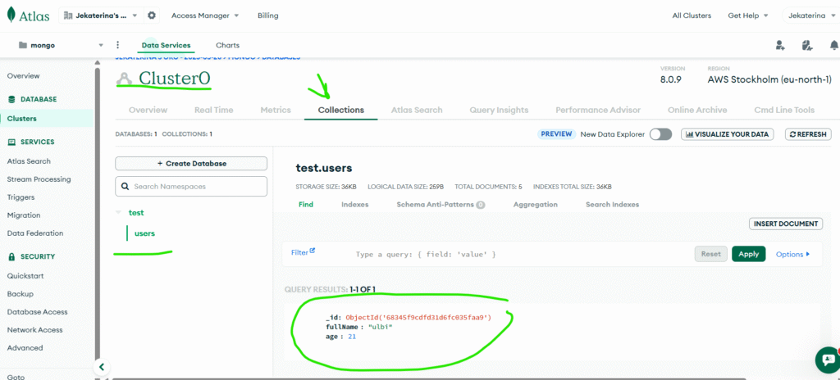Image resolution: width=840 pixels, height=380 pixels.
Task: Open Overview in the sidebar
Action: tap(23, 76)
